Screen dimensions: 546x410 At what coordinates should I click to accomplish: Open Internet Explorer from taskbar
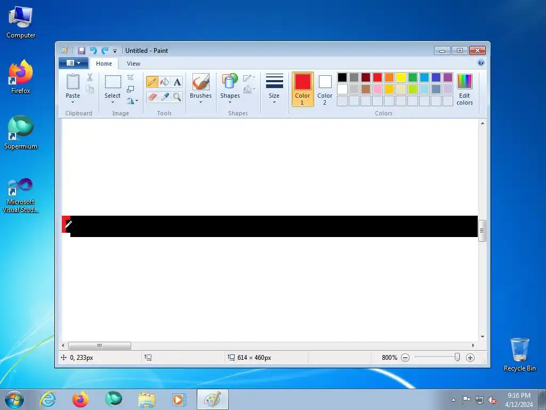click(47, 399)
